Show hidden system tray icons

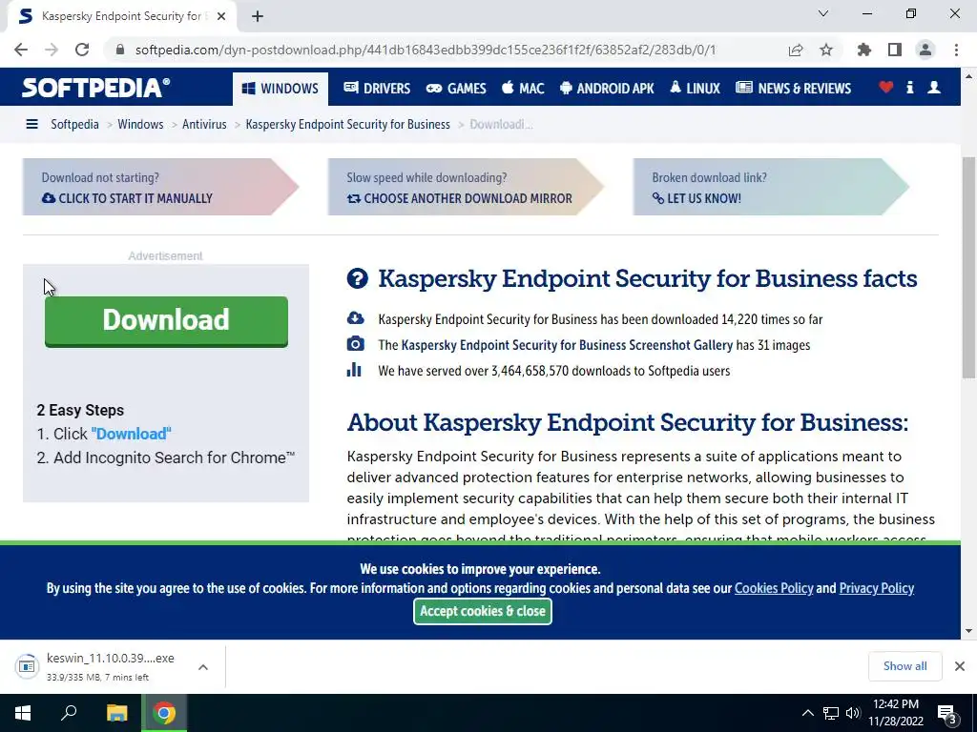coord(807,713)
